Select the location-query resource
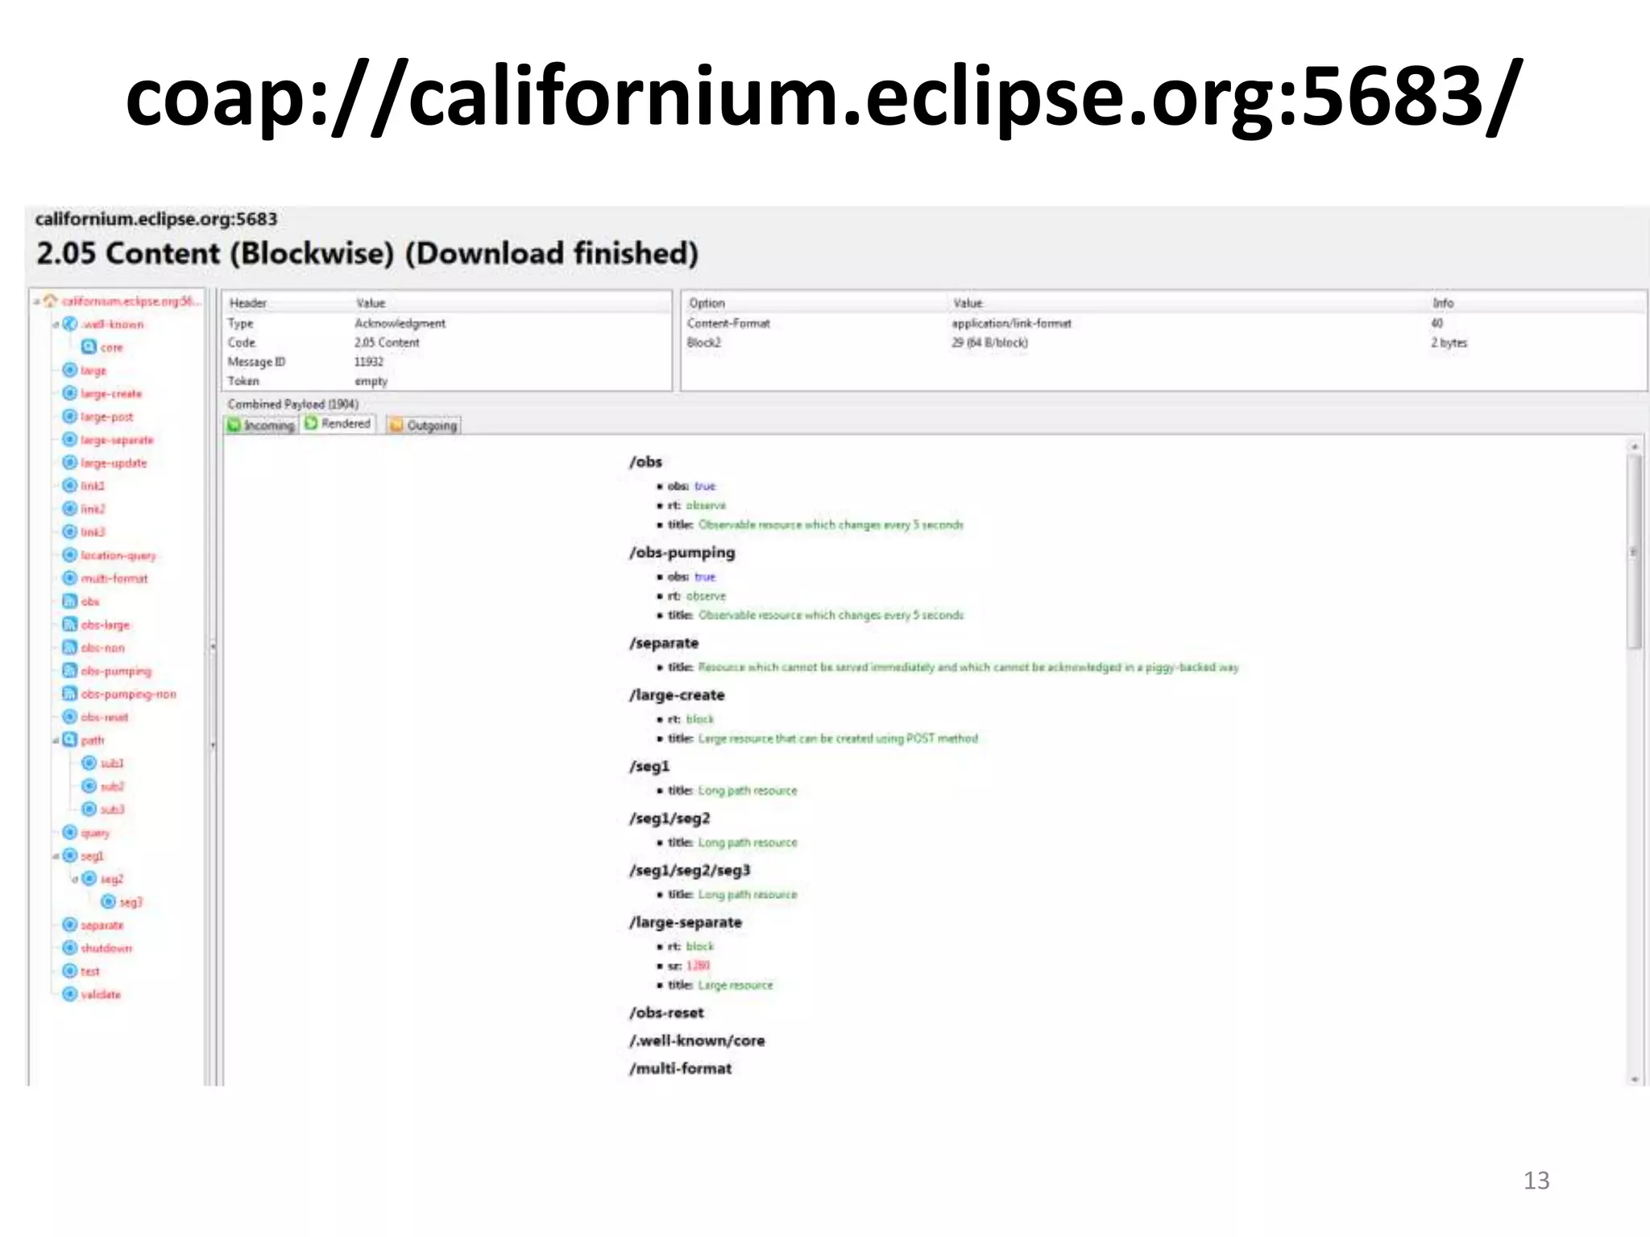The height and width of the screenshot is (1237, 1650). click(x=118, y=556)
